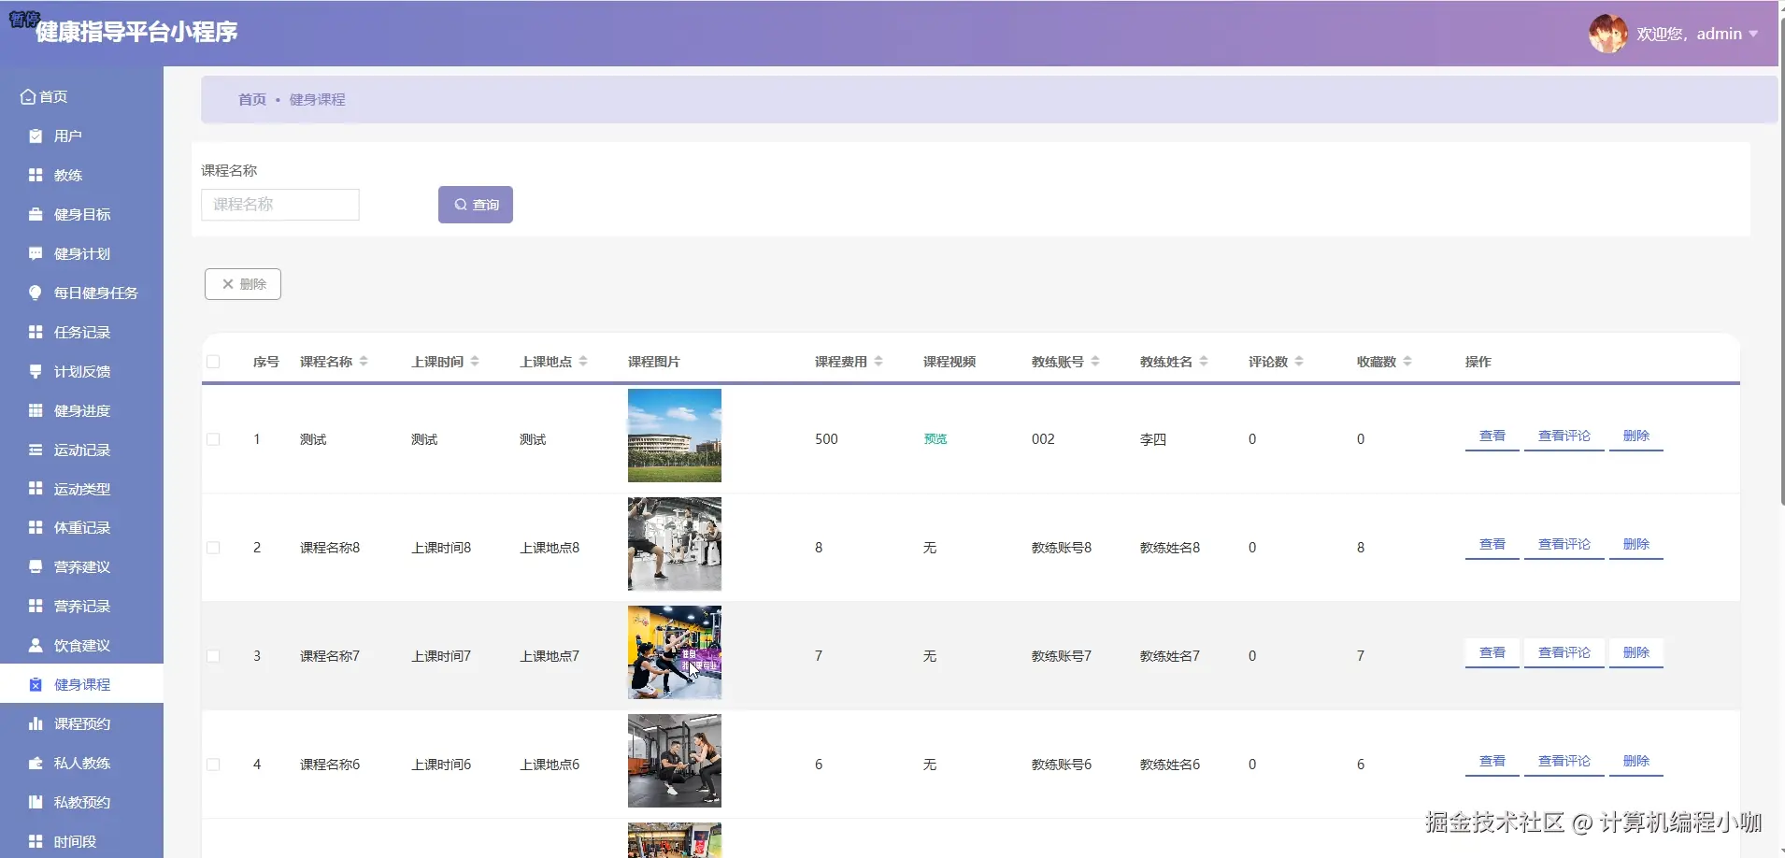1785x858 pixels.
Task: Sort by 教练账号 column arrows
Action: click(1095, 362)
